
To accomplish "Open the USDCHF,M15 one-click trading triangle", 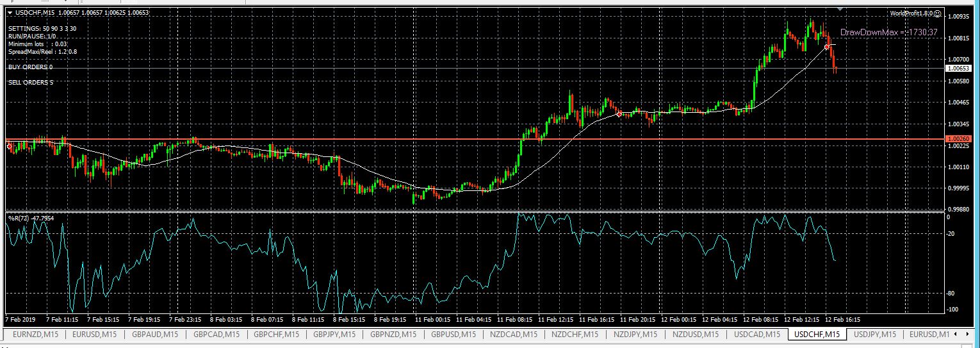I will point(10,13).
